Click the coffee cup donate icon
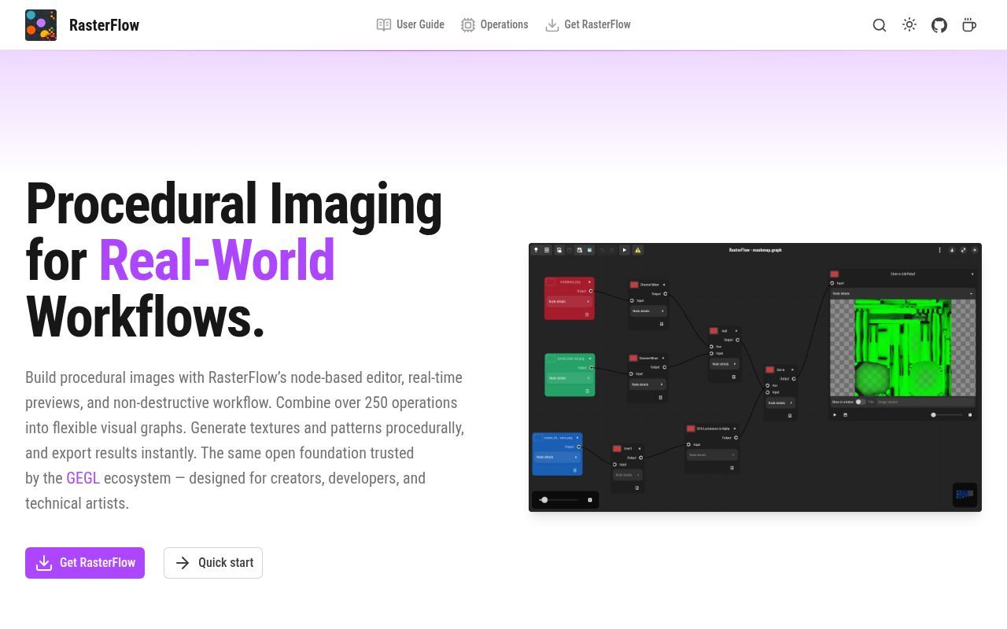The width and height of the screenshot is (1007, 629). point(969,25)
